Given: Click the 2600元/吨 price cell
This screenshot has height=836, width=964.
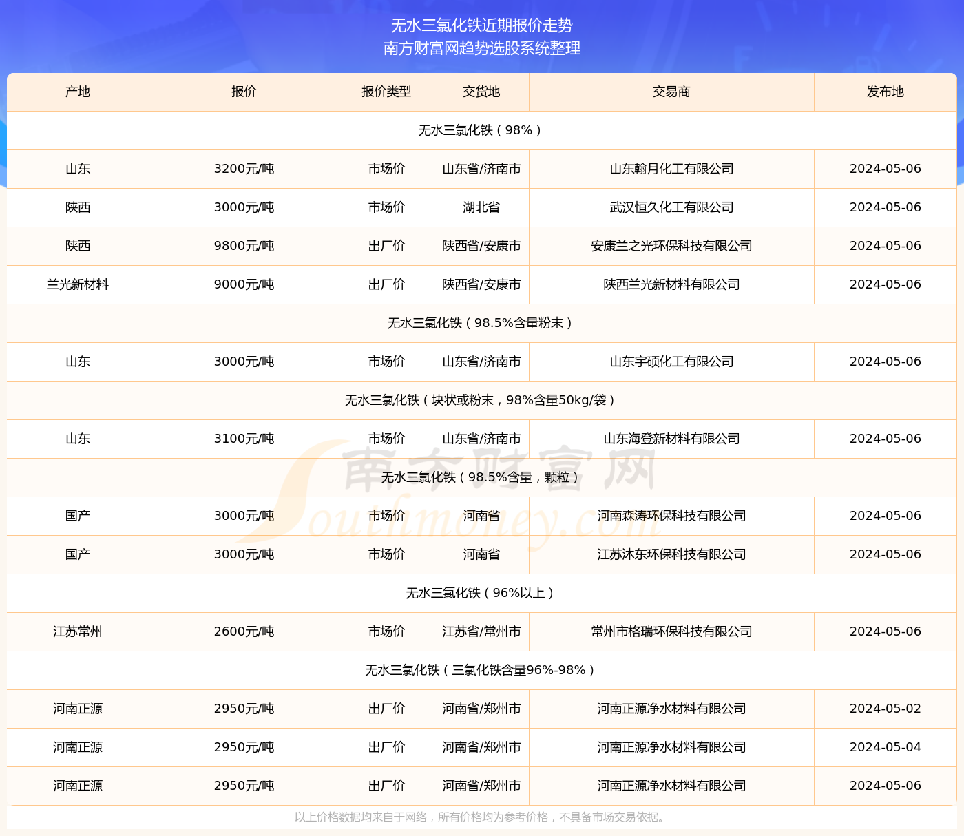Looking at the screenshot, I should 244,631.
